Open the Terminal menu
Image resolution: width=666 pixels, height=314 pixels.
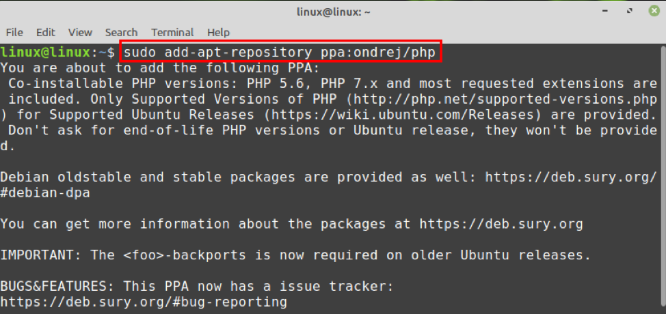(172, 32)
